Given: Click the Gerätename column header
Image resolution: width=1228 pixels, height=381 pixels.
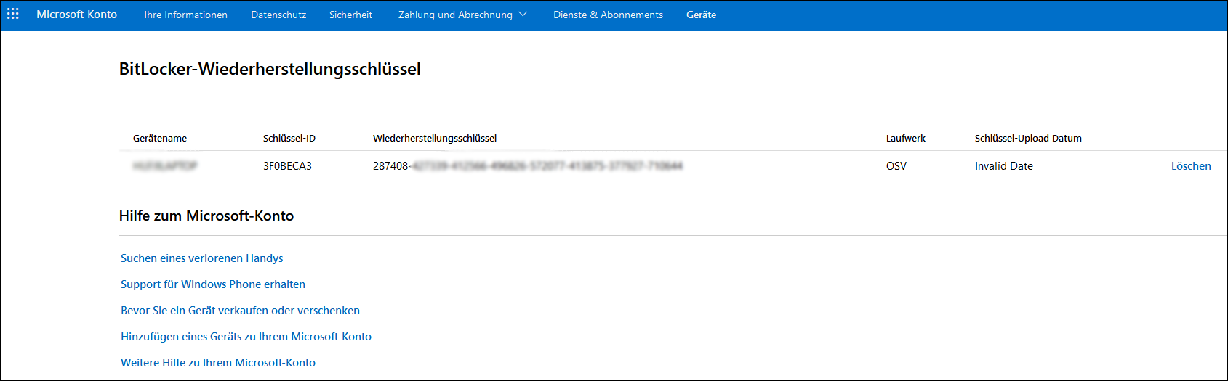Looking at the screenshot, I should 160,138.
